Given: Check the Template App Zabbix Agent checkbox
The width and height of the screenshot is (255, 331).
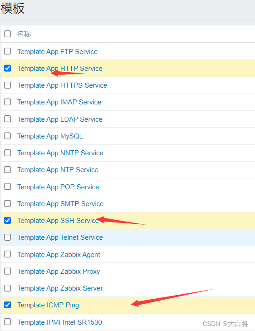Looking at the screenshot, I should click(x=8, y=254).
